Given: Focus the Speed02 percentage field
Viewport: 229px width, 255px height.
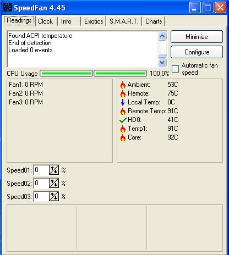Looking at the screenshot, I should (41, 183).
